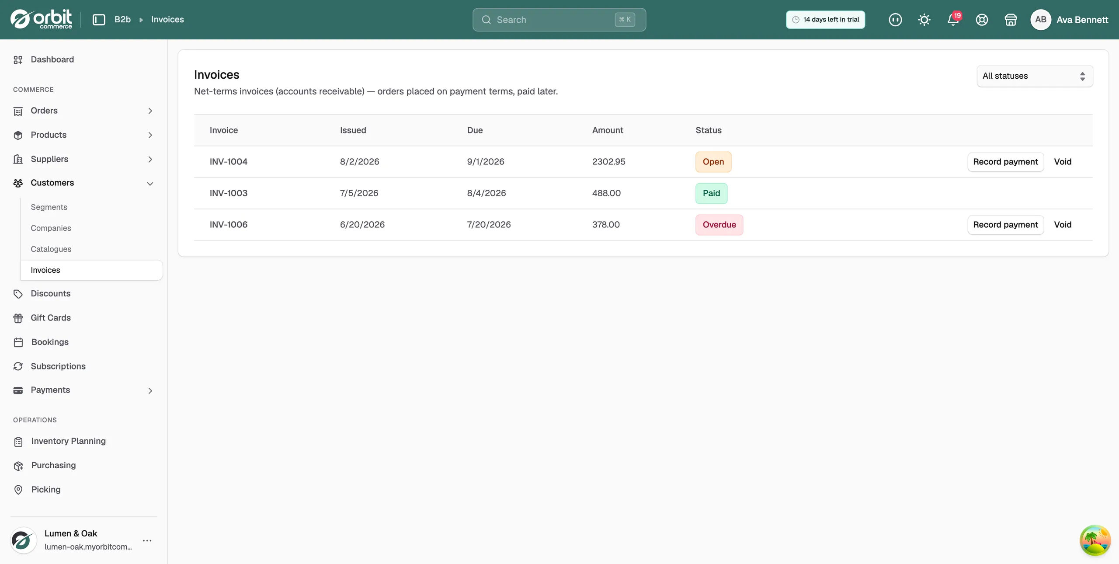Image resolution: width=1119 pixels, height=564 pixels.
Task: Expand the Payments submenu chevron
Action: (150, 391)
